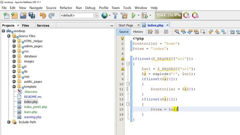This screenshot has width=240, height=135.
Task: Collapse the Source Files node
Action: pyautogui.click(x=9, y=36)
